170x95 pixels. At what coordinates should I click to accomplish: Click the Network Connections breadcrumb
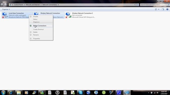coord(50,5)
